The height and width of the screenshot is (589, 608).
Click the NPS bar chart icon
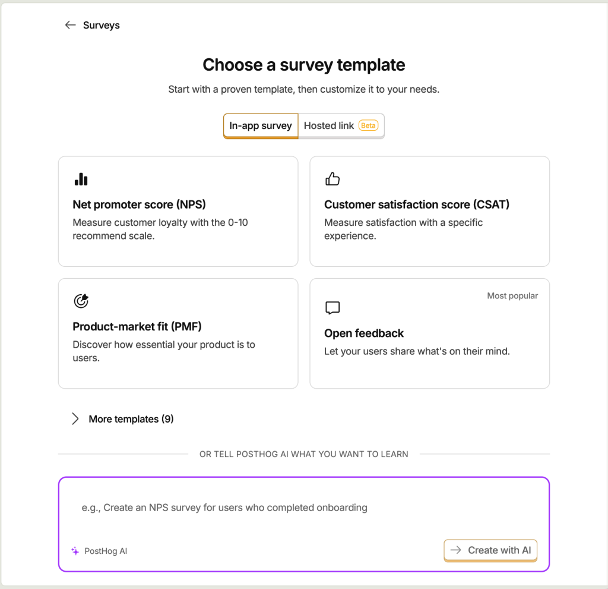coord(81,179)
